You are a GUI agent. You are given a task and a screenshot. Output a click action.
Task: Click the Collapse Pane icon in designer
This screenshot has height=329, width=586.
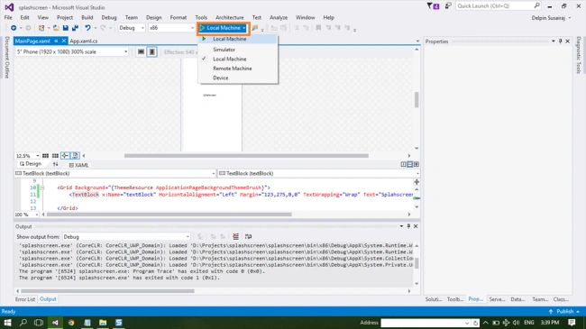pyautogui.click(x=417, y=164)
